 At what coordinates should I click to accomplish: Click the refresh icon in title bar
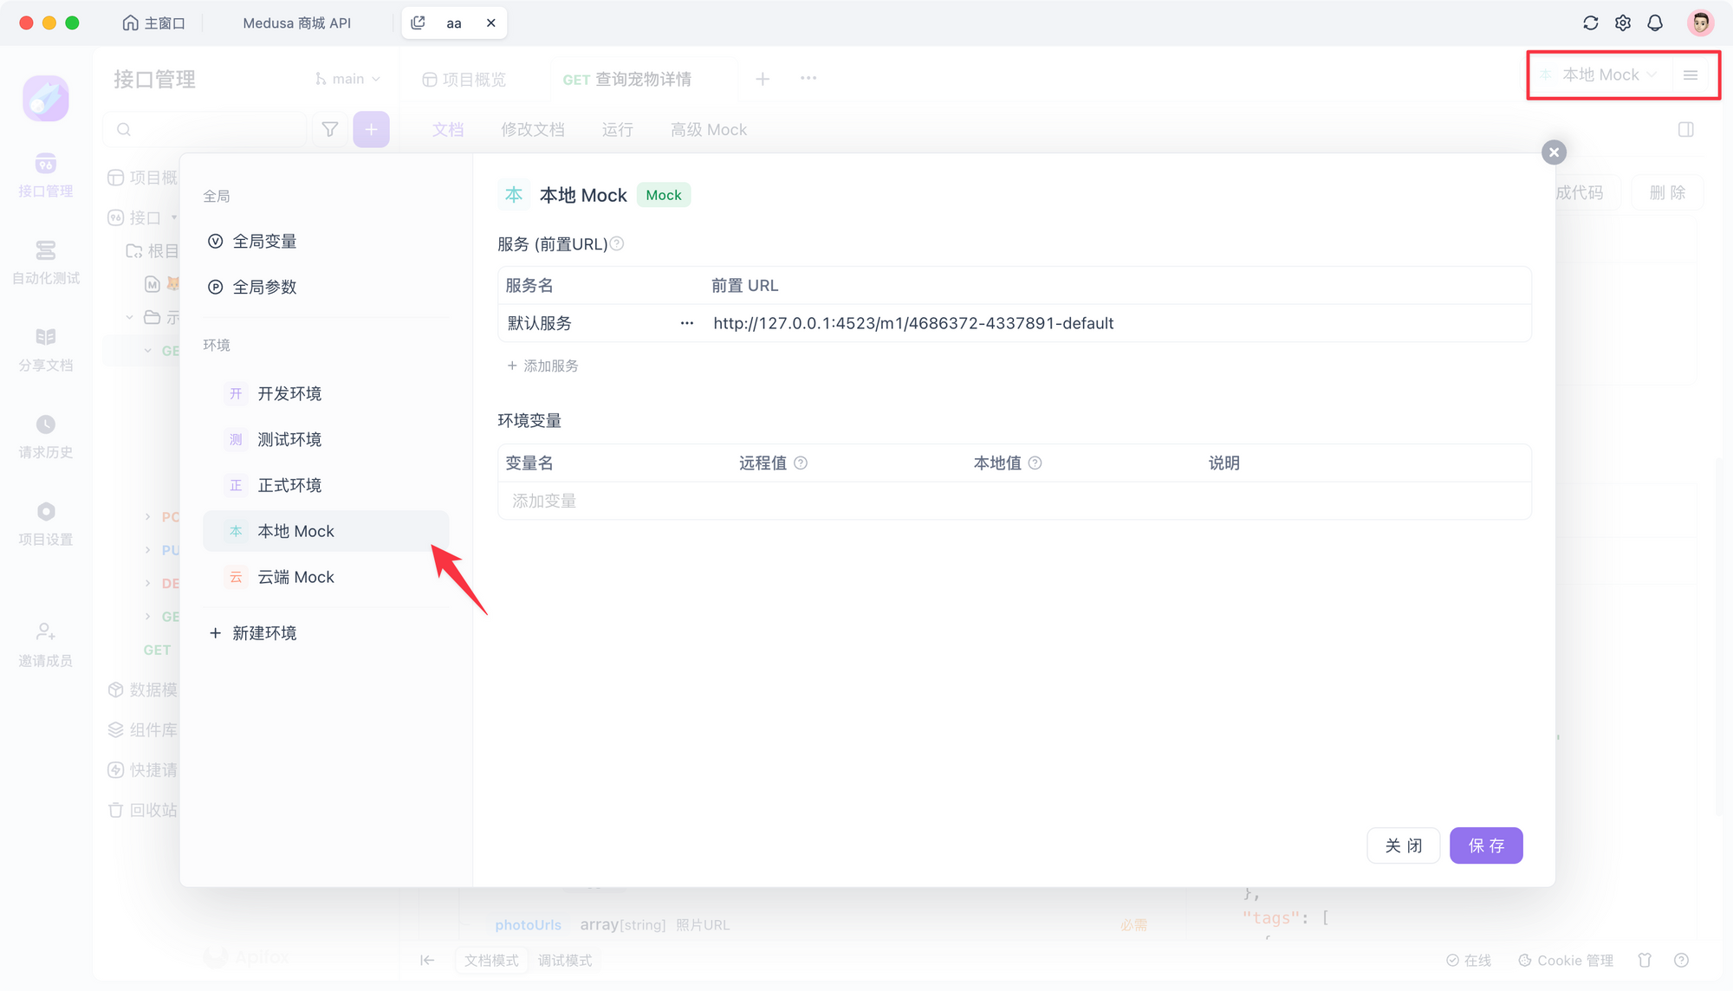[x=1590, y=23]
